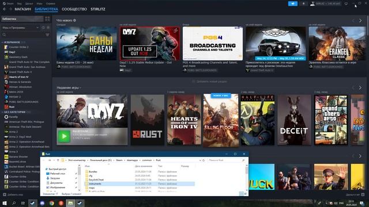Screen dimensions: 369x207
Task: Select Counter-Strike 2 in favorites list
Action: click(x=18, y=47)
